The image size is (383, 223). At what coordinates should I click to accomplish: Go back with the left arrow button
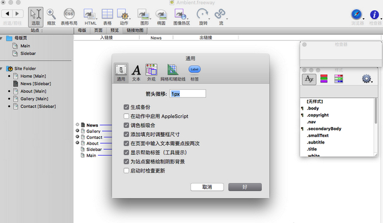7,14
